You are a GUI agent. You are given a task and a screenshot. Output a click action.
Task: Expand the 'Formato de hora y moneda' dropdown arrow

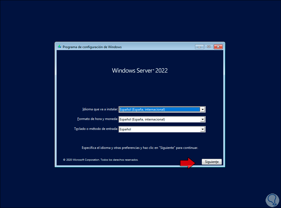point(203,119)
